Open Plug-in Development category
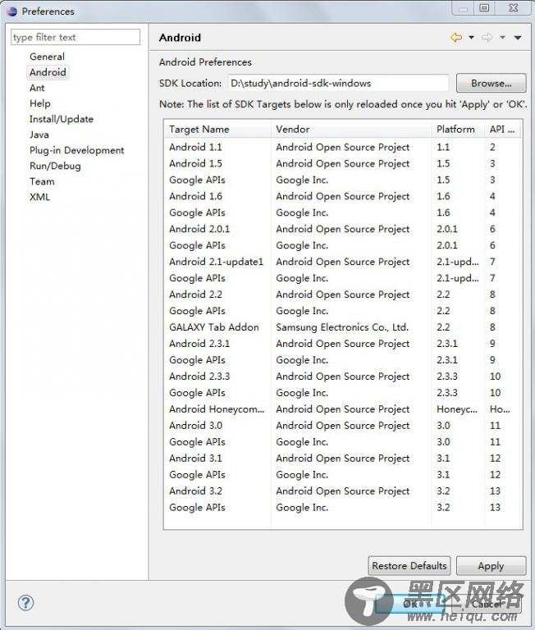The width and height of the screenshot is (535, 630). 76,150
